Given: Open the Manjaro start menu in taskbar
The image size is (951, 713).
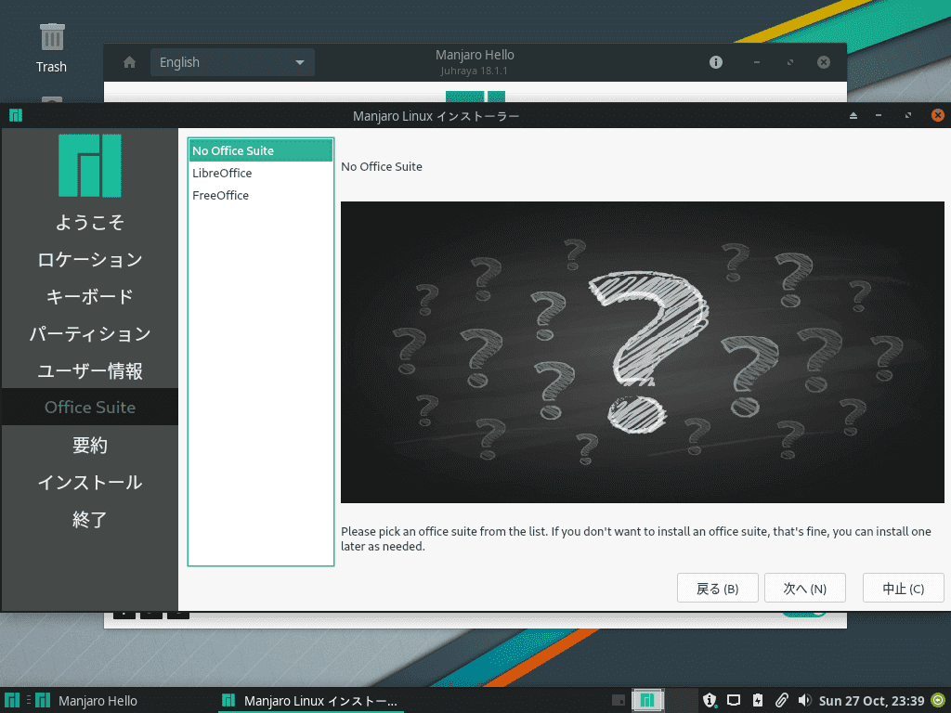Looking at the screenshot, I should coord(12,701).
